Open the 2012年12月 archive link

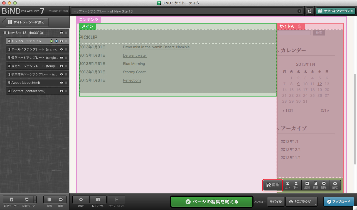(x=290, y=150)
